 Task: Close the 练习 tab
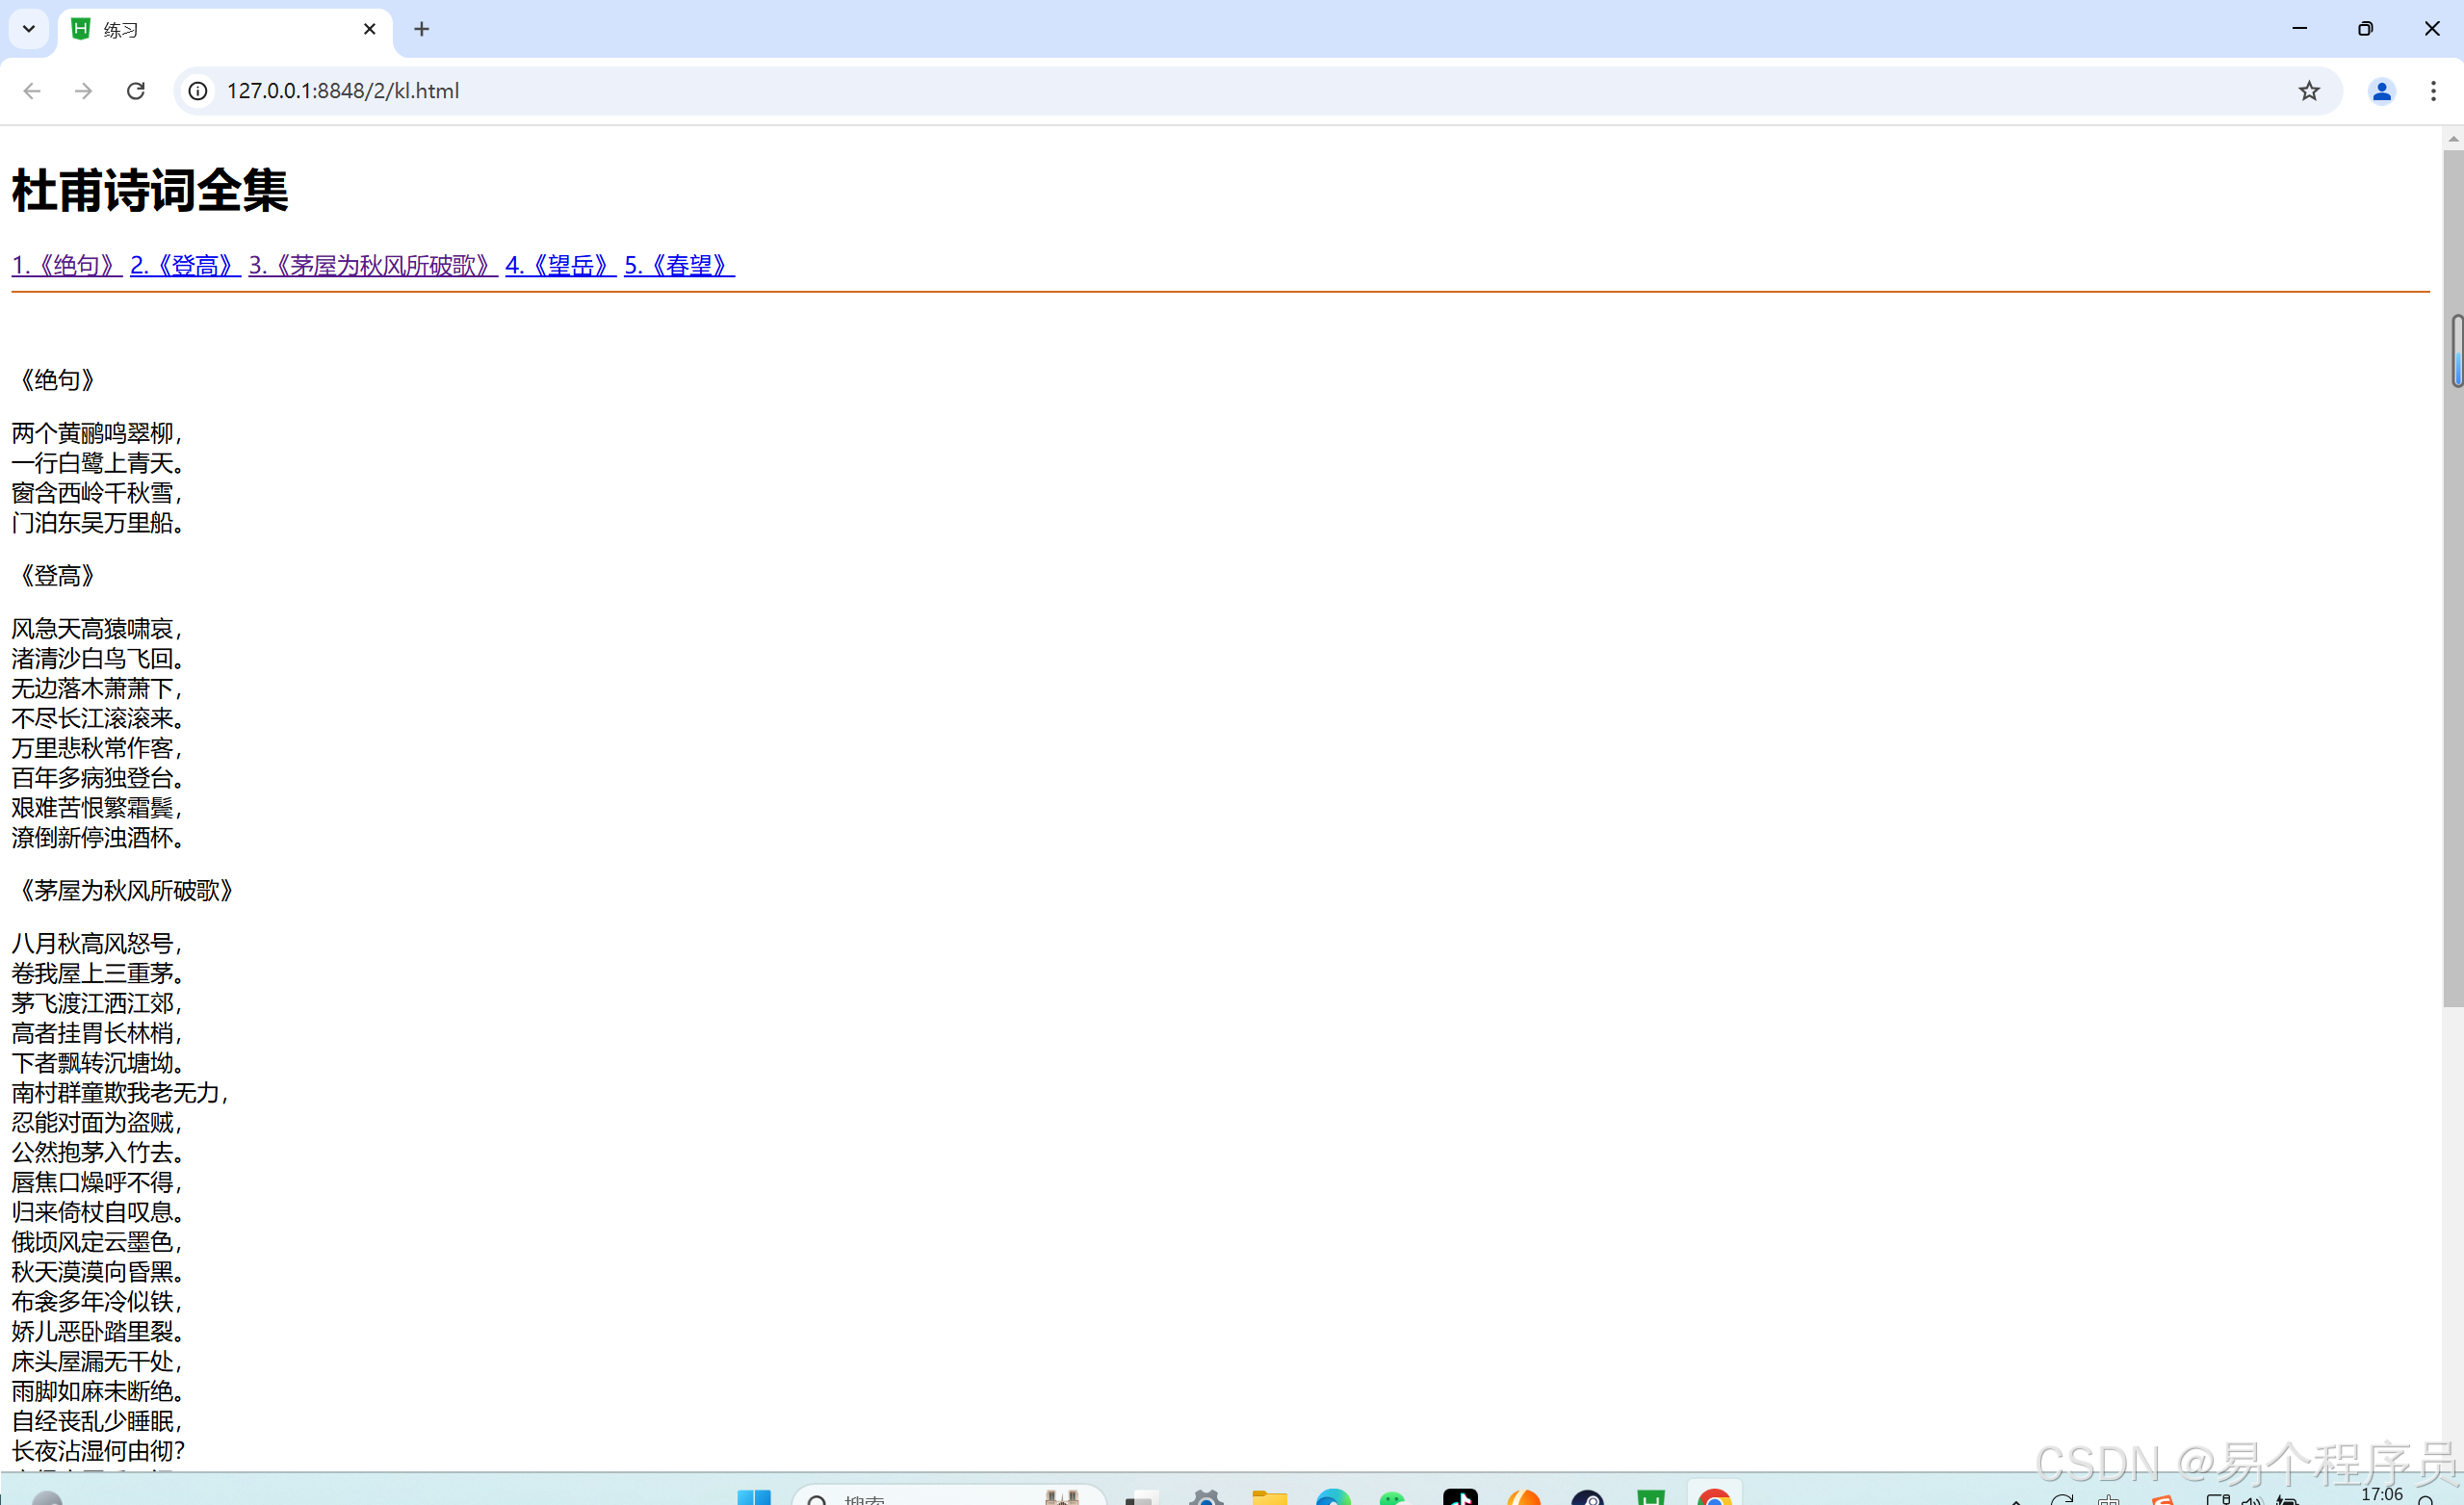coord(369,29)
